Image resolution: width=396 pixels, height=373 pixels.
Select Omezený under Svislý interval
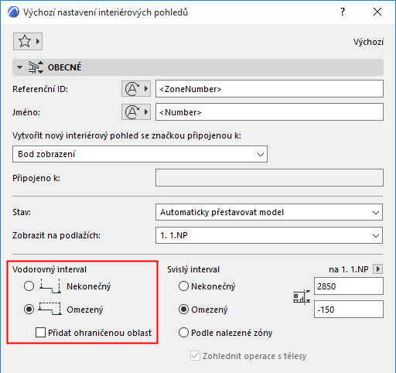click(183, 310)
